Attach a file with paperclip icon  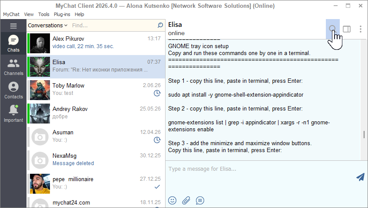click(x=186, y=200)
